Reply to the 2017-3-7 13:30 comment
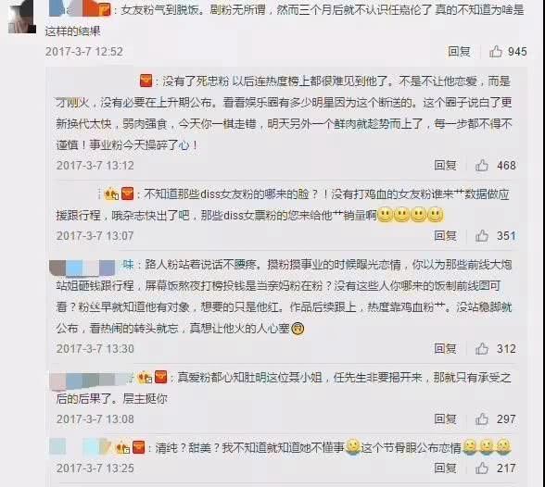 click(x=445, y=348)
